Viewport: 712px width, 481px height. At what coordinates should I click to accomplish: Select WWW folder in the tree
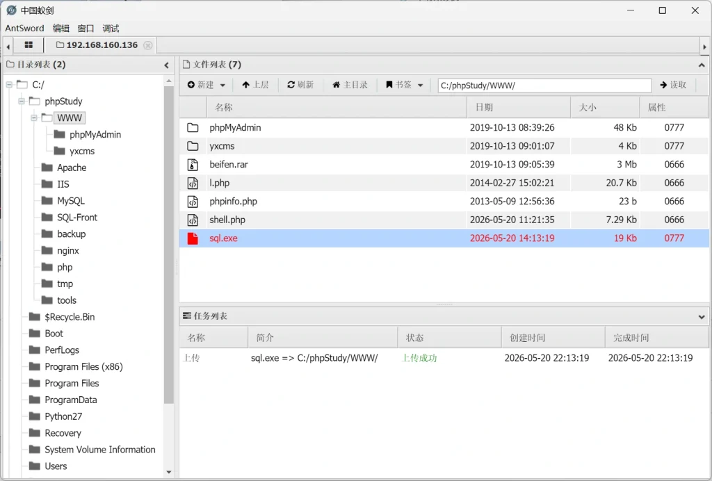(x=69, y=118)
